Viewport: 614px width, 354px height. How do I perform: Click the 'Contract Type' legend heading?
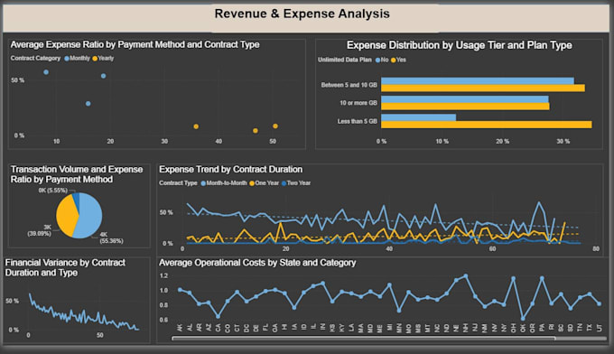178,183
